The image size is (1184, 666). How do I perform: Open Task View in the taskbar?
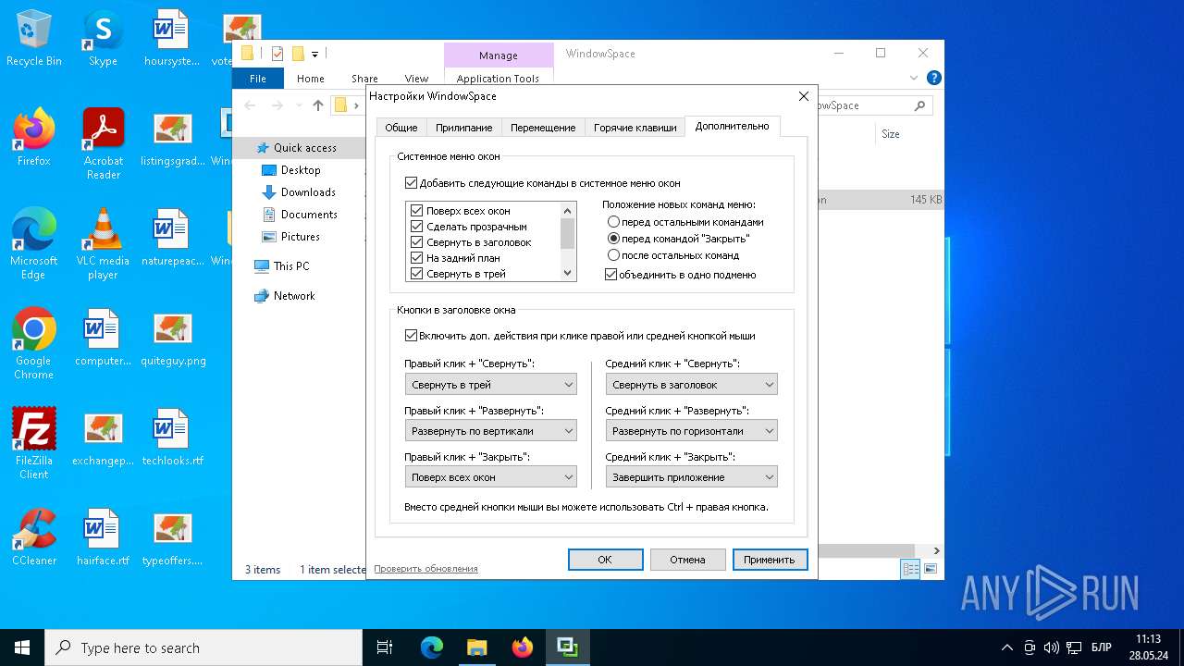pyautogui.click(x=385, y=647)
